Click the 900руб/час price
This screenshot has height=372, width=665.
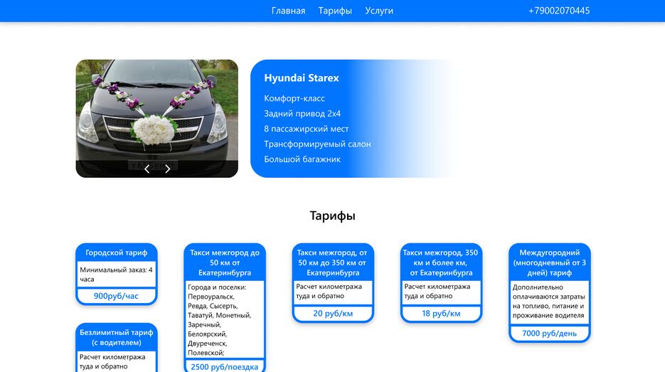(x=117, y=296)
